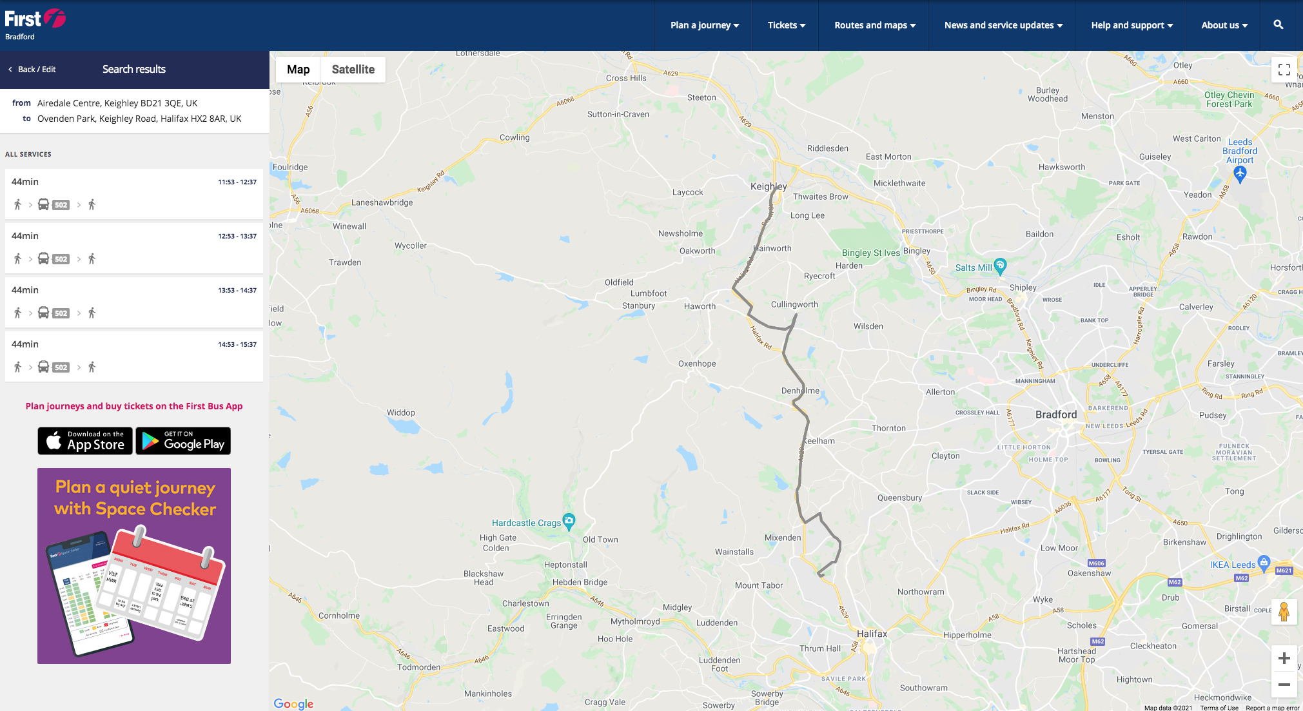Click the Google logo on the map
The height and width of the screenshot is (711, 1303).
pyautogui.click(x=293, y=703)
